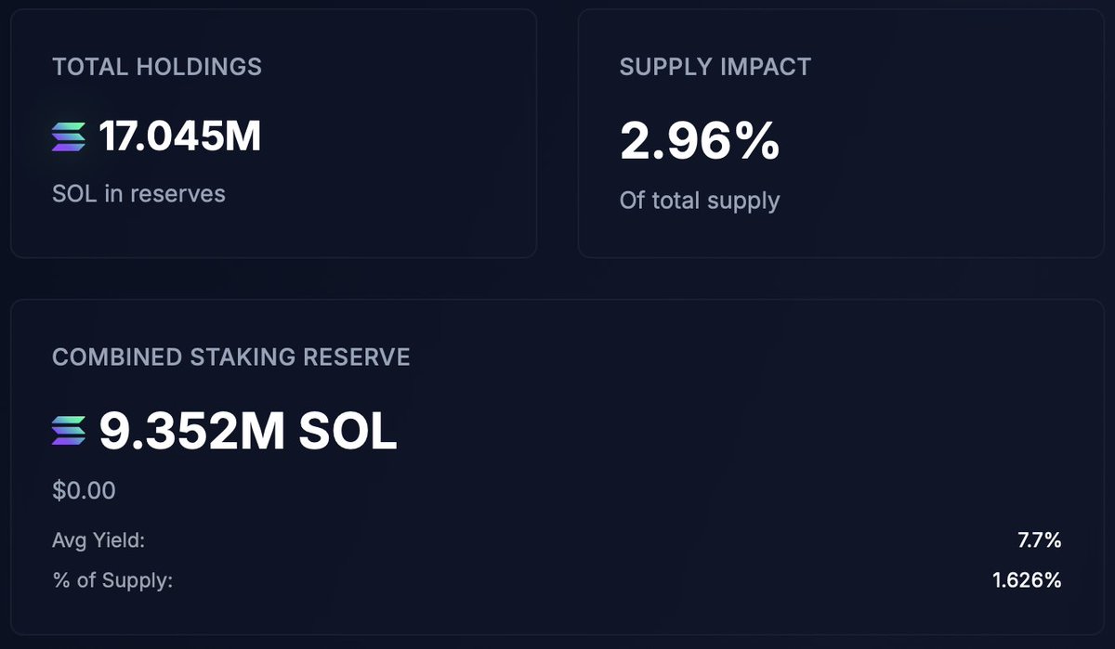Click the 9.352M SOL staking amount
Image resolution: width=1115 pixels, height=649 pixels.
click(x=248, y=432)
